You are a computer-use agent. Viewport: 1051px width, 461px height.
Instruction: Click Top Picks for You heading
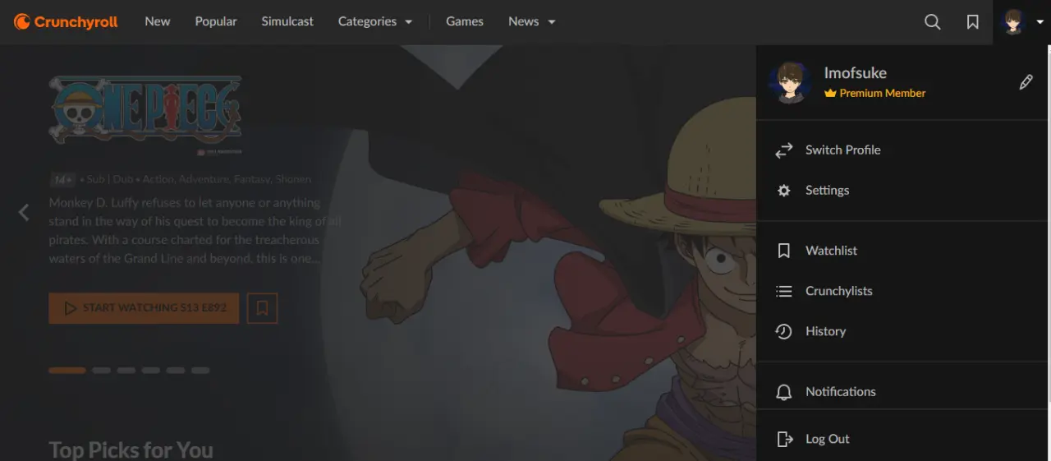tap(131, 450)
